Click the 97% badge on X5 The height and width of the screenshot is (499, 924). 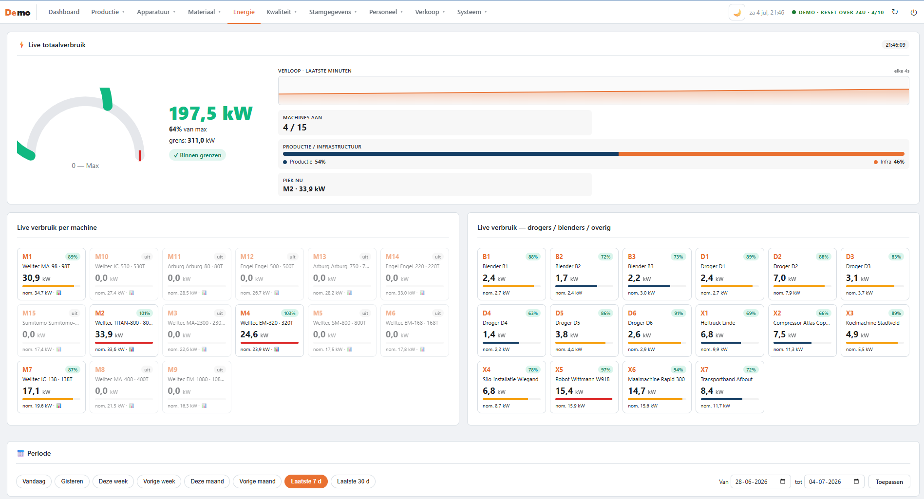(x=605, y=370)
